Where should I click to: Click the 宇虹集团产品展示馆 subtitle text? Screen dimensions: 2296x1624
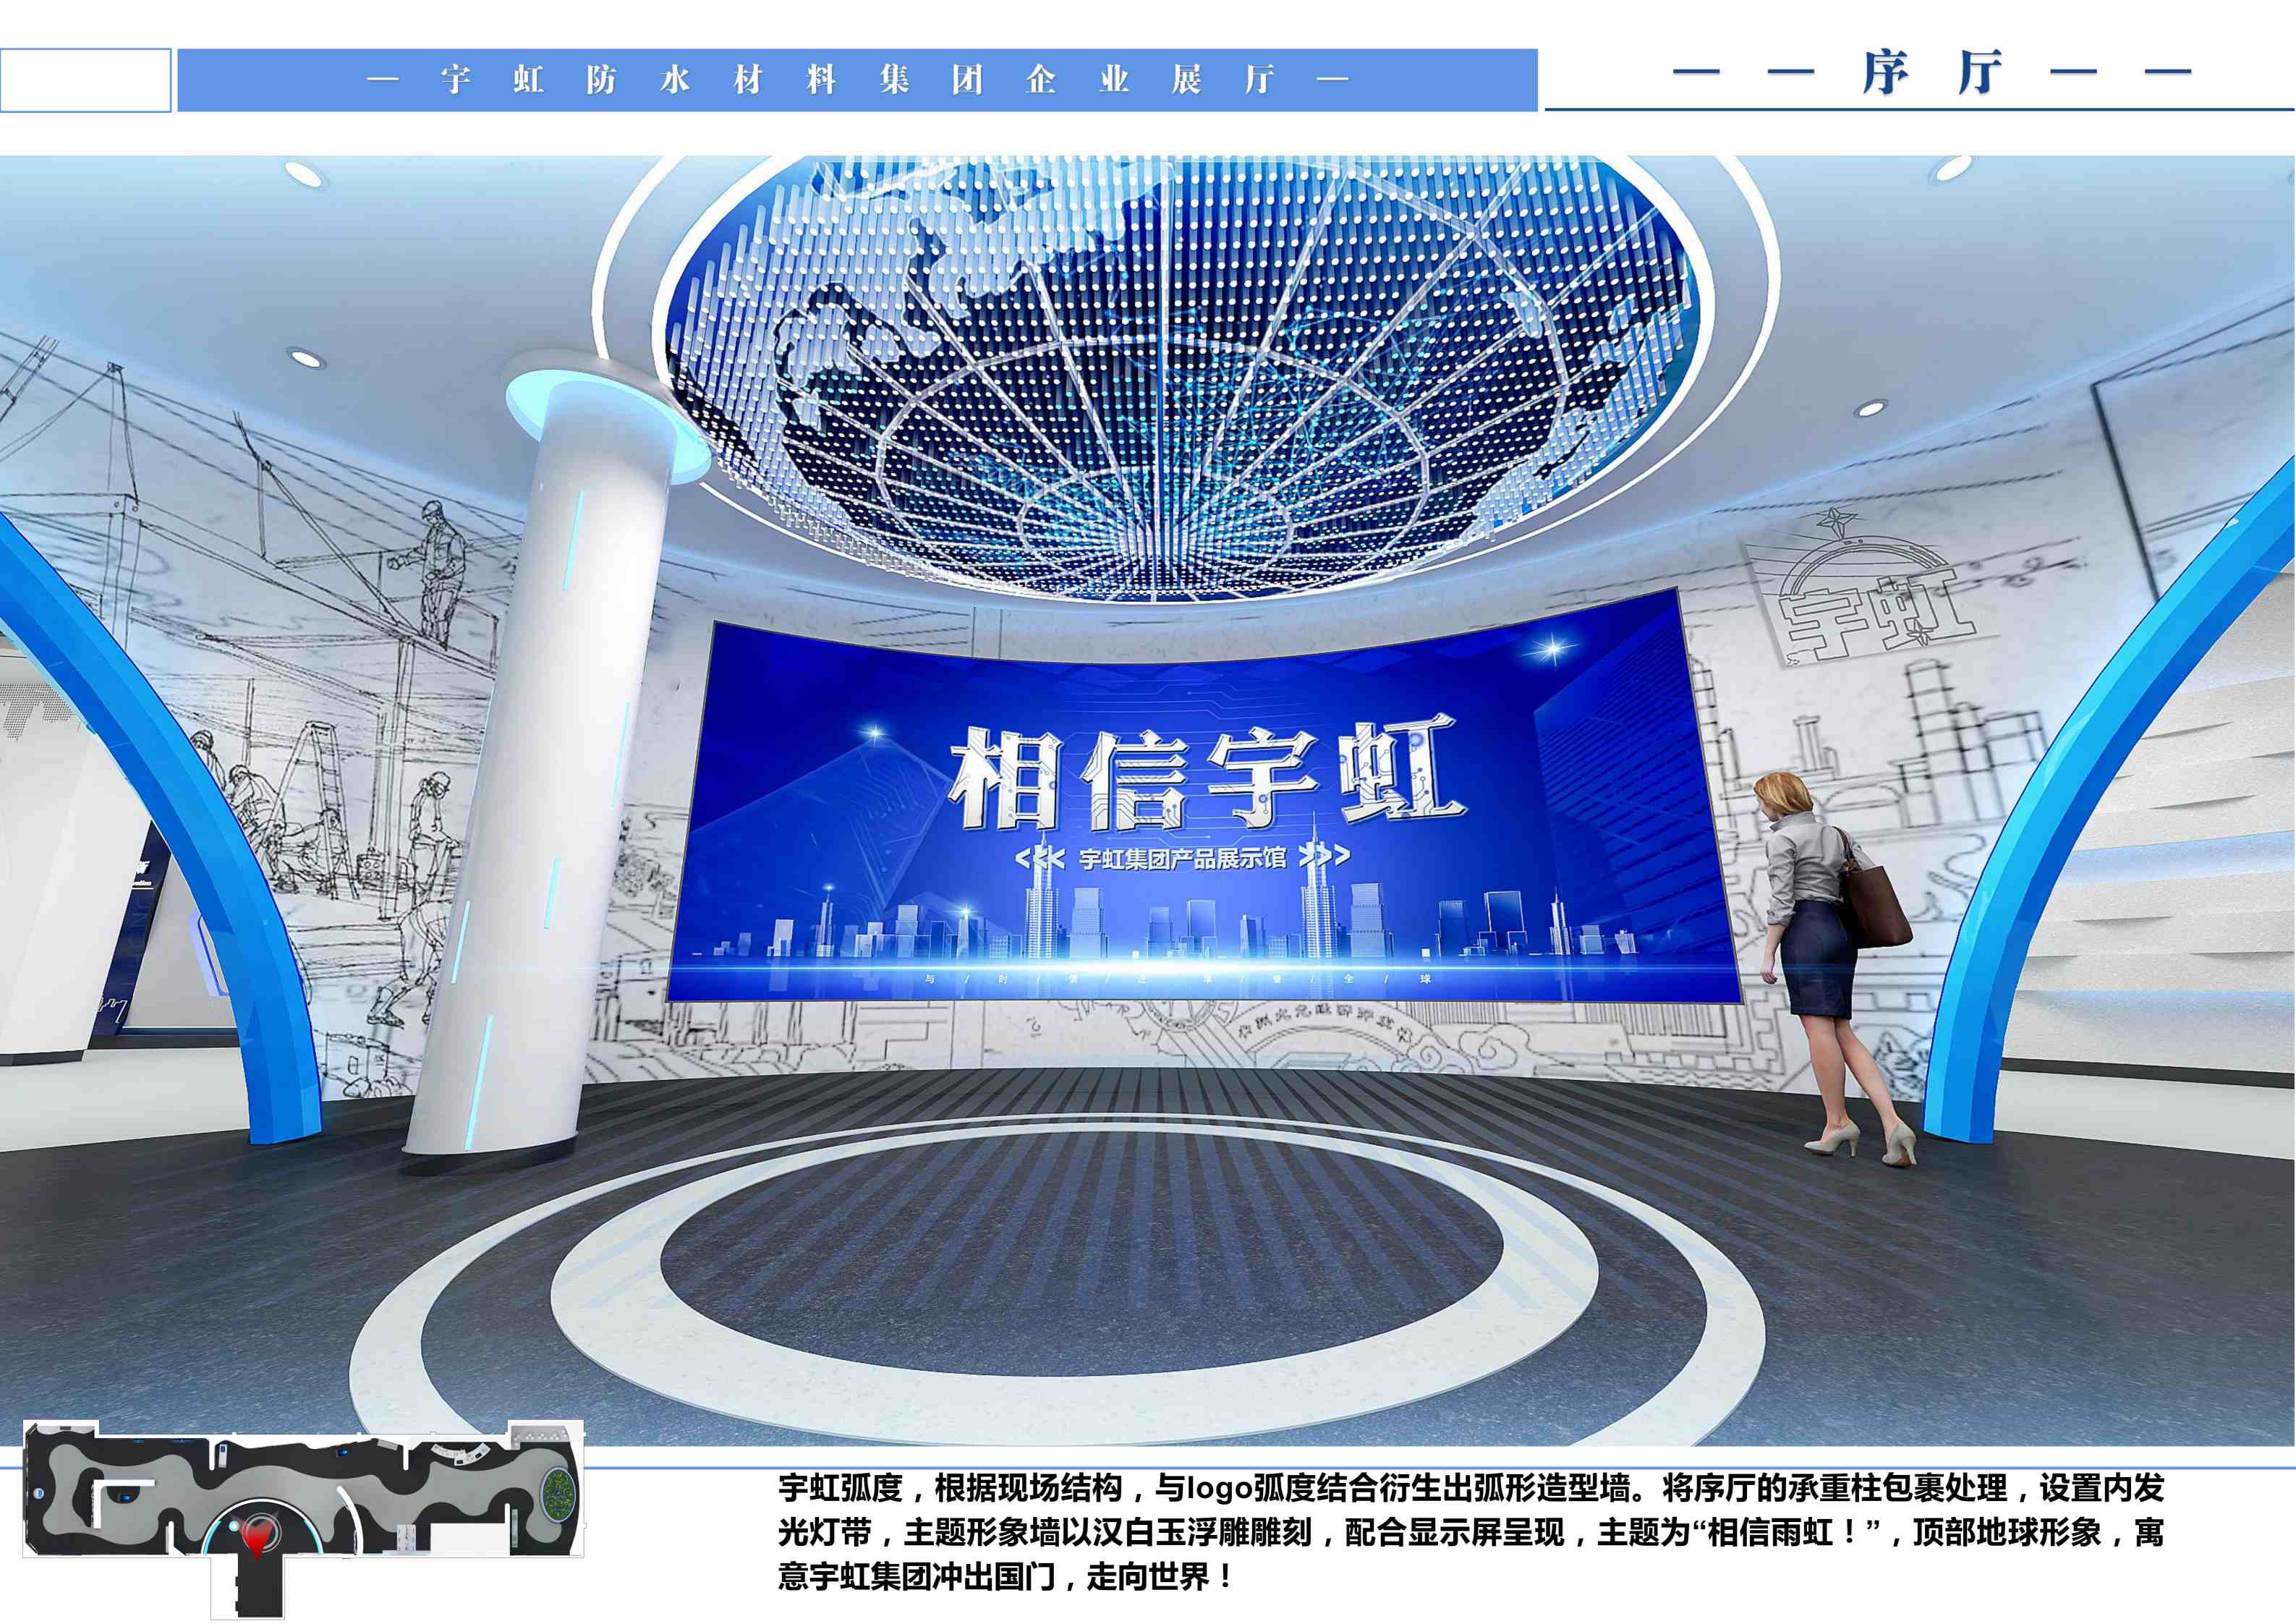tap(1183, 858)
